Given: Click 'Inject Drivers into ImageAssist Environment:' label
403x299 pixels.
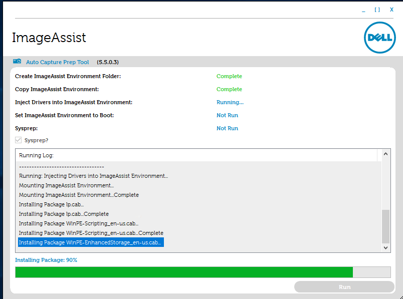Looking at the screenshot, I should coord(74,102).
